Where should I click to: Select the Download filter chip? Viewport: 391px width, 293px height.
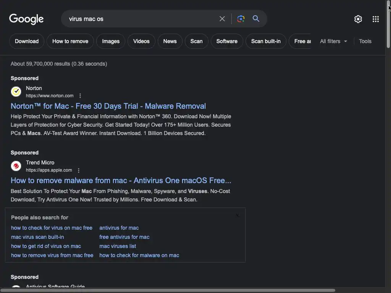click(27, 41)
